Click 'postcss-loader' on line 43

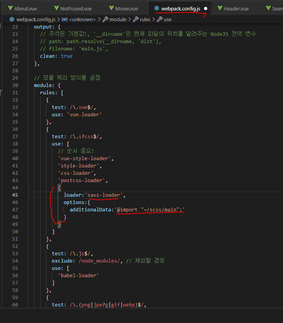click(82, 181)
